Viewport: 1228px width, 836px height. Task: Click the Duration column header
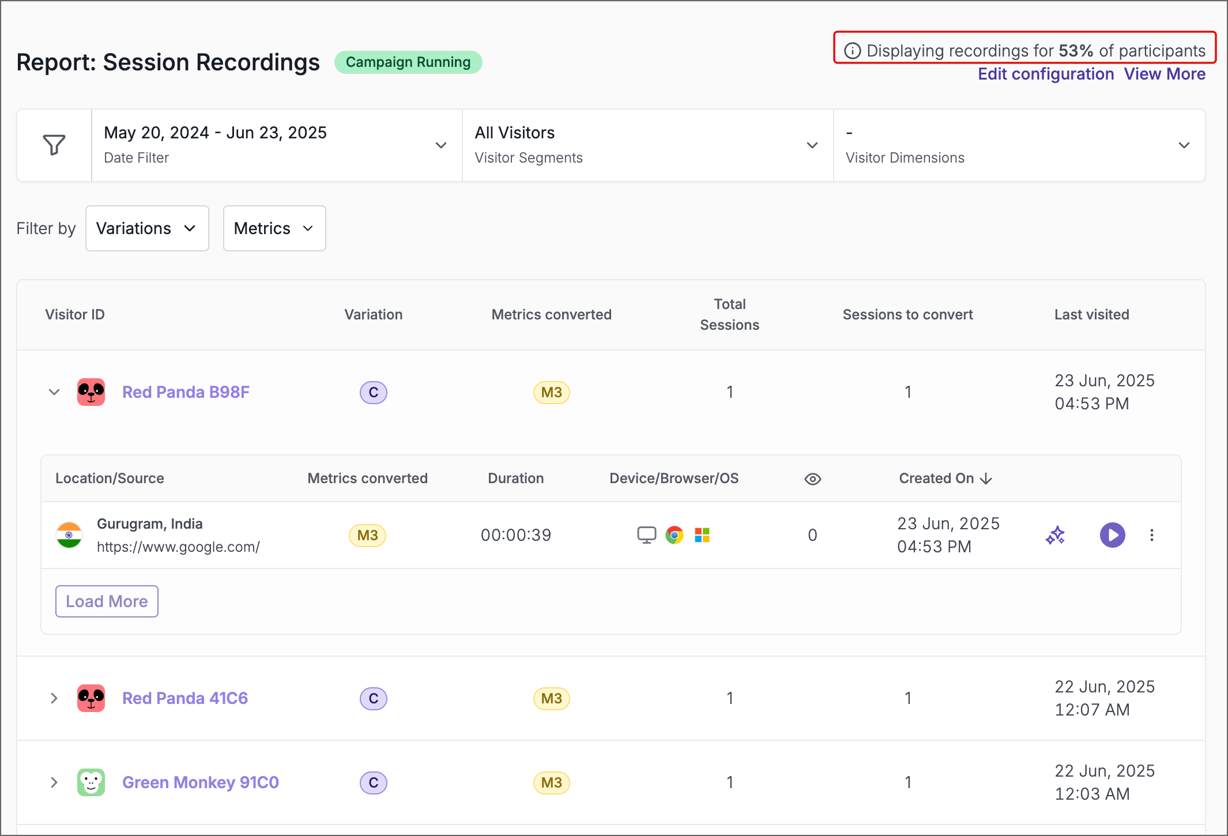[516, 479]
